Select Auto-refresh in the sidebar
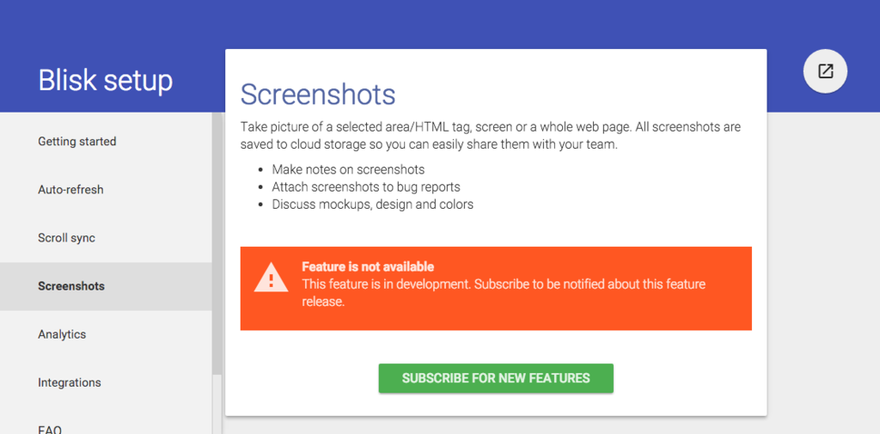This screenshot has height=434, width=880. coord(70,189)
